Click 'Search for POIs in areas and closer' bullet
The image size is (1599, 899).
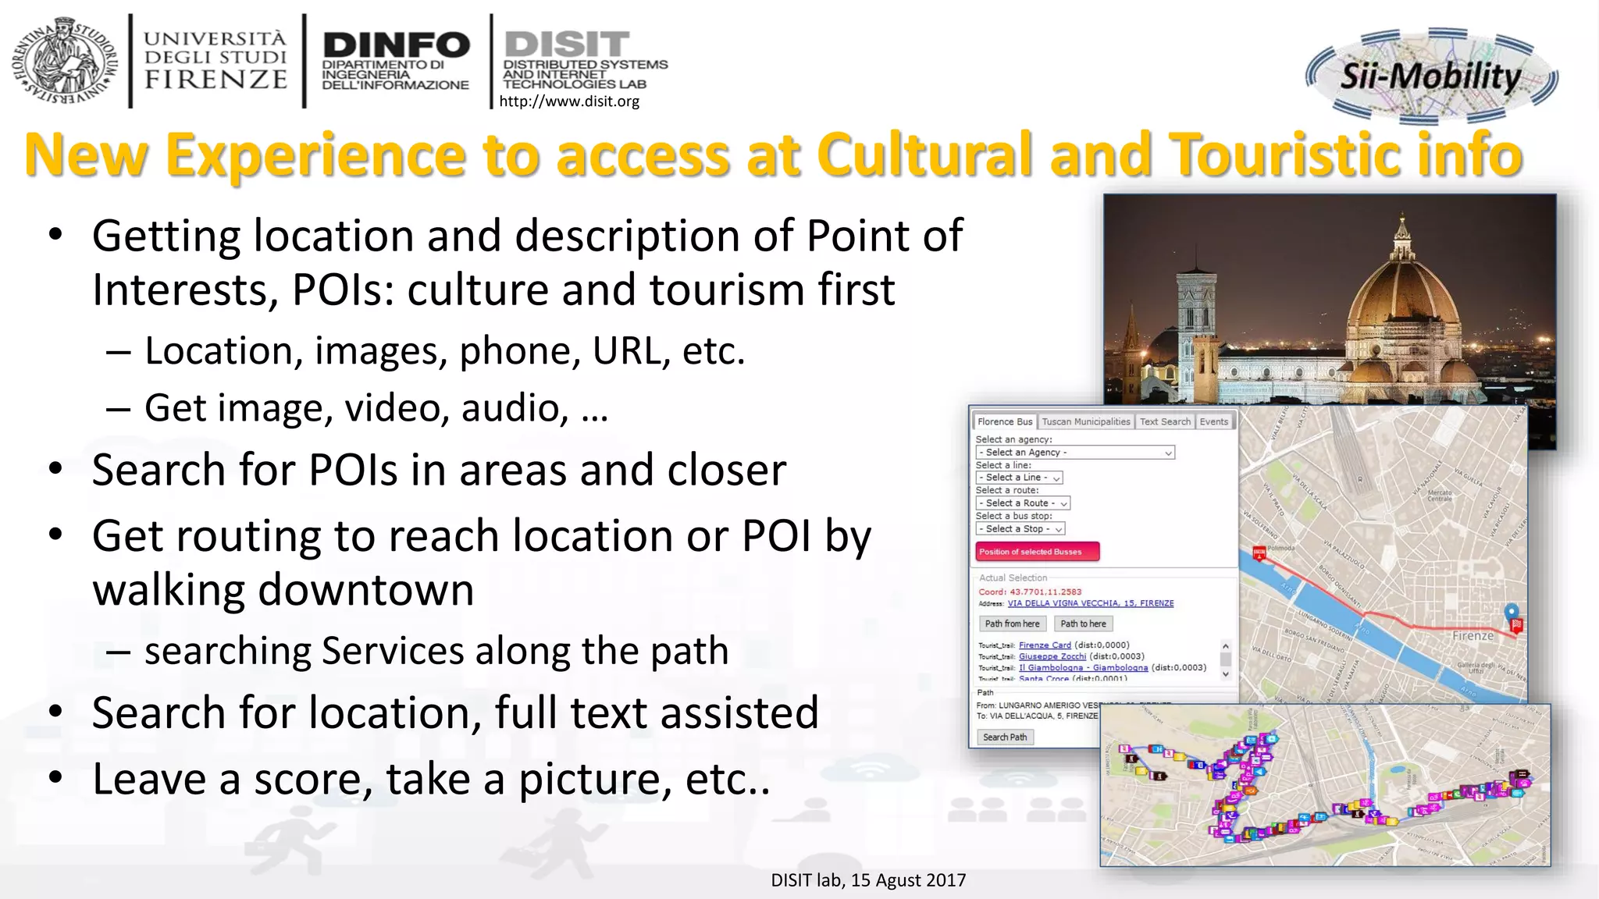coord(439,470)
